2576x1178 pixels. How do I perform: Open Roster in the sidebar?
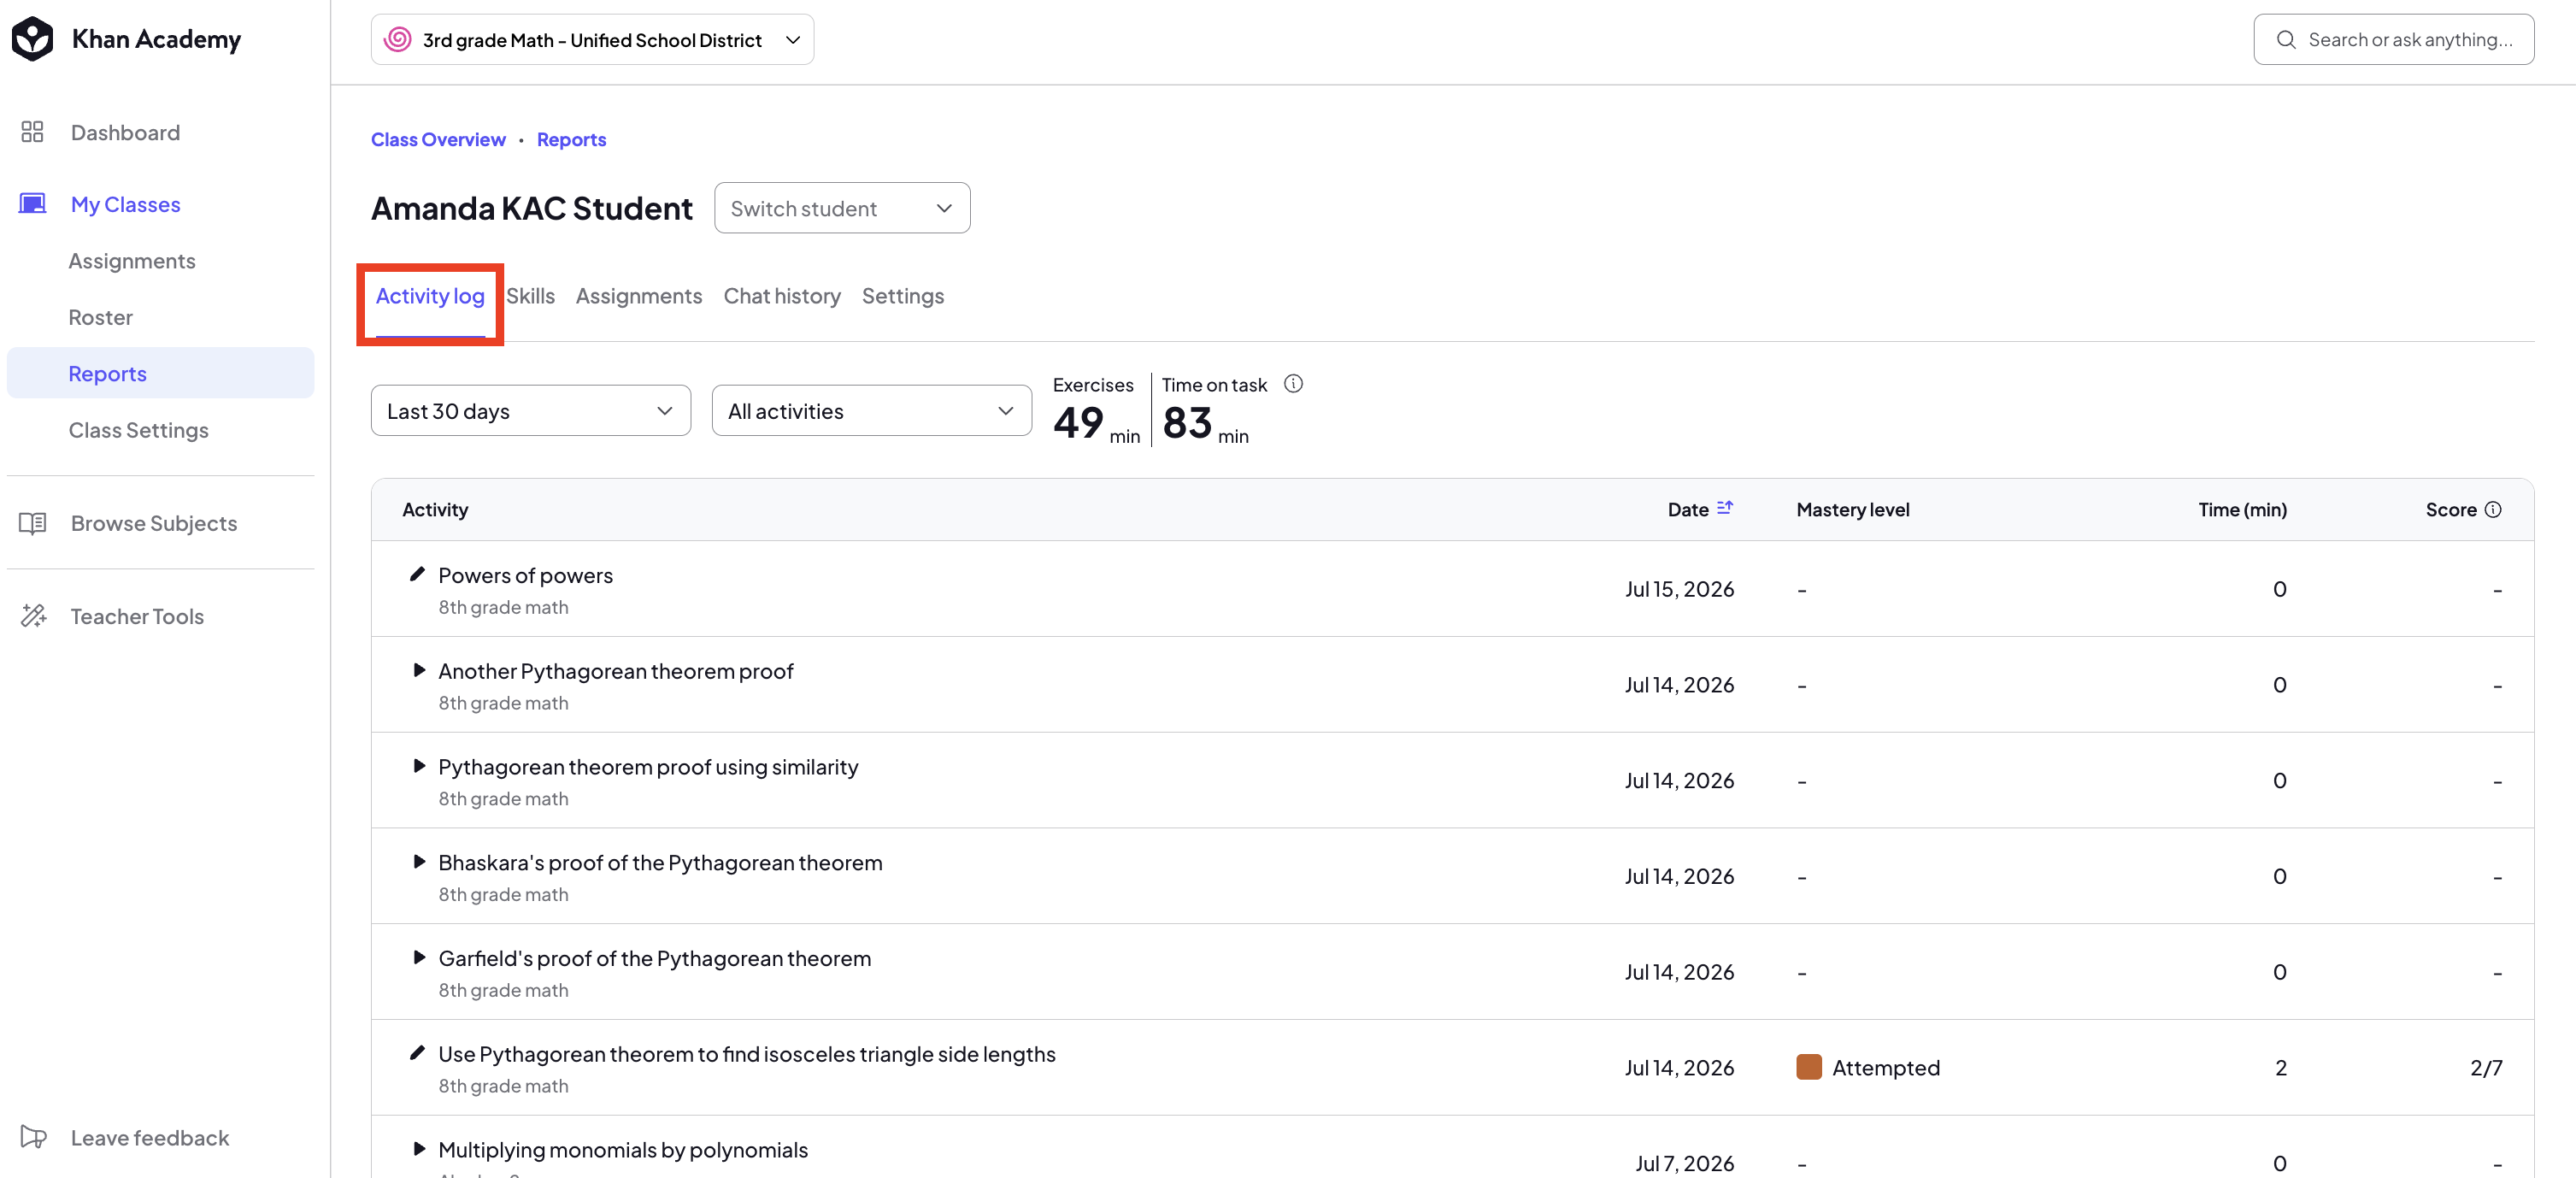click(x=100, y=317)
